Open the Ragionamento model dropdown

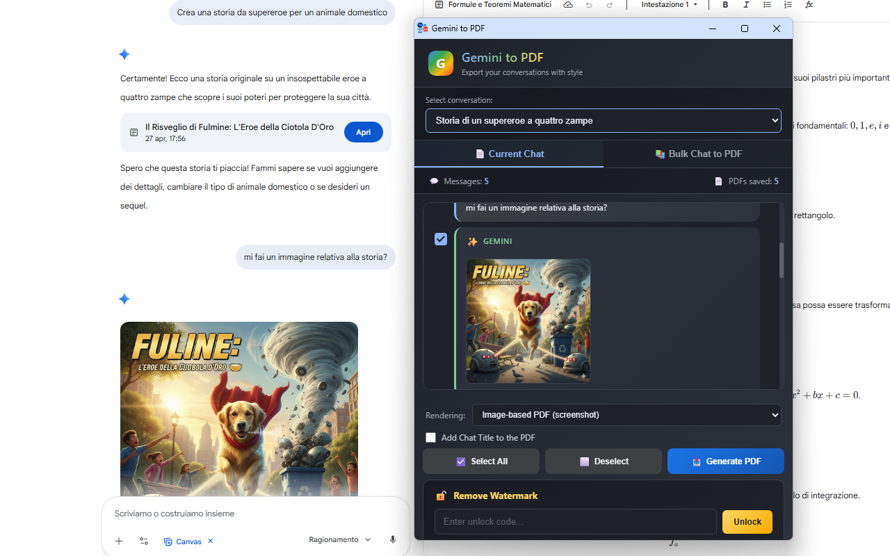340,540
